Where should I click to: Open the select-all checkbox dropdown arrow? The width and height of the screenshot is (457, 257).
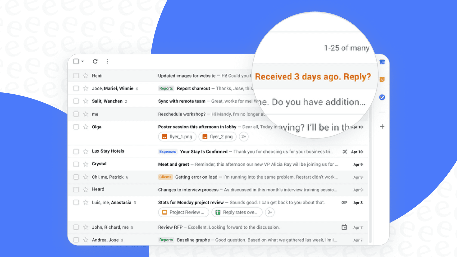(82, 61)
